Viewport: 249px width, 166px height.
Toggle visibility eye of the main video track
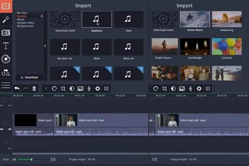point(2,129)
